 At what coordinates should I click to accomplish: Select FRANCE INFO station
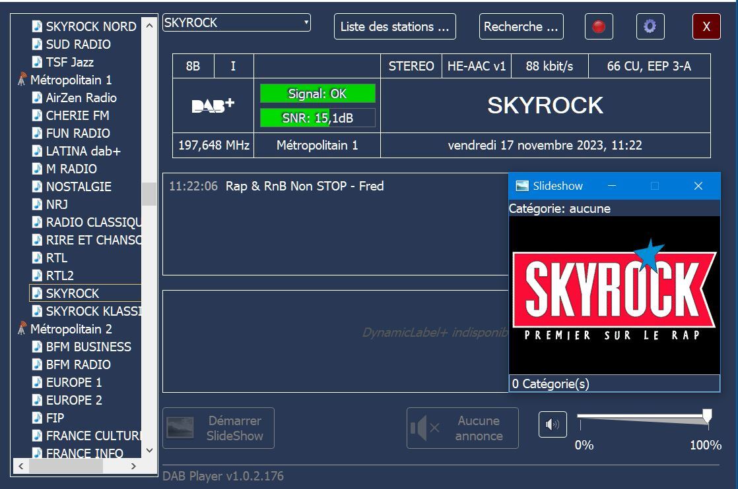(x=84, y=452)
